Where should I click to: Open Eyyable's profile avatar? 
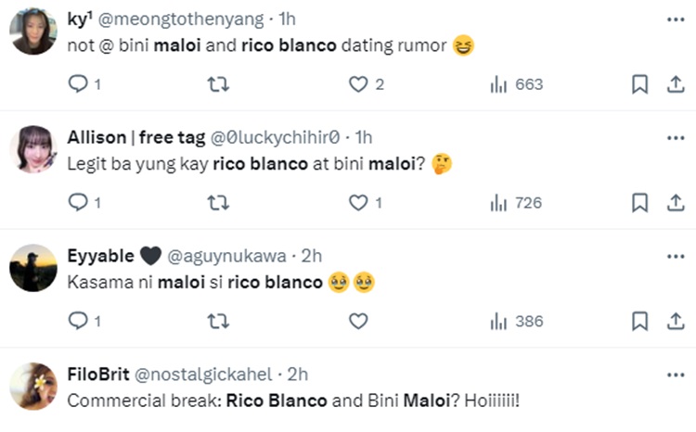(x=33, y=267)
